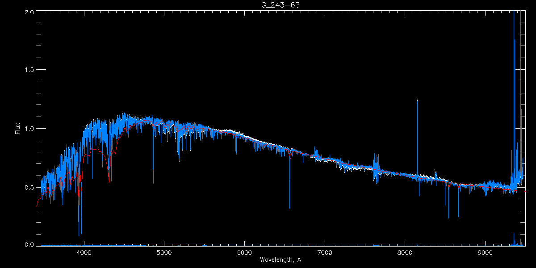The width and height of the screenshot is (536, 268).
Task: Click the plot title G_243-63
Action: 280,4
